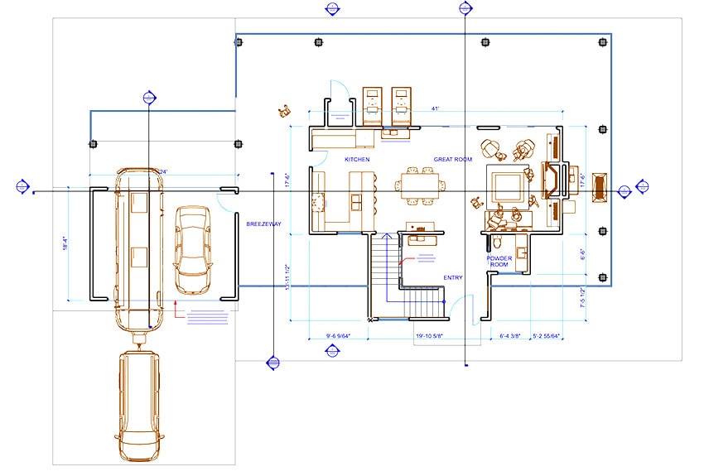Click the powder room toilet
This screenshot has height=476, width=704.
(x=497, y=243)
